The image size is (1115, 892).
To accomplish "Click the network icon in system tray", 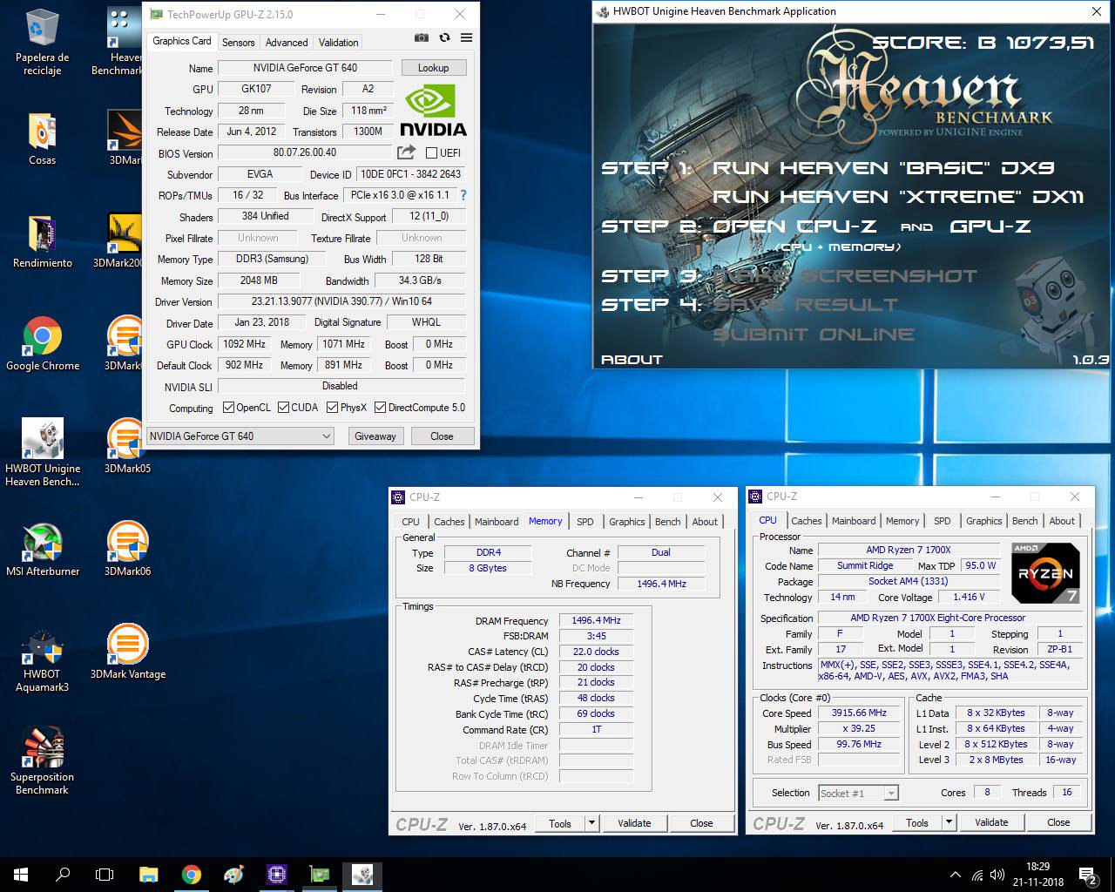I will pos(978,875).
